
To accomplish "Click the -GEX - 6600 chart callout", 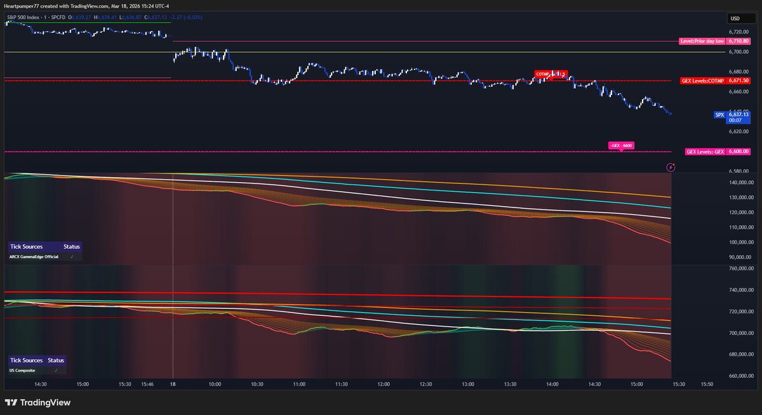I will [x=621, y=146].
